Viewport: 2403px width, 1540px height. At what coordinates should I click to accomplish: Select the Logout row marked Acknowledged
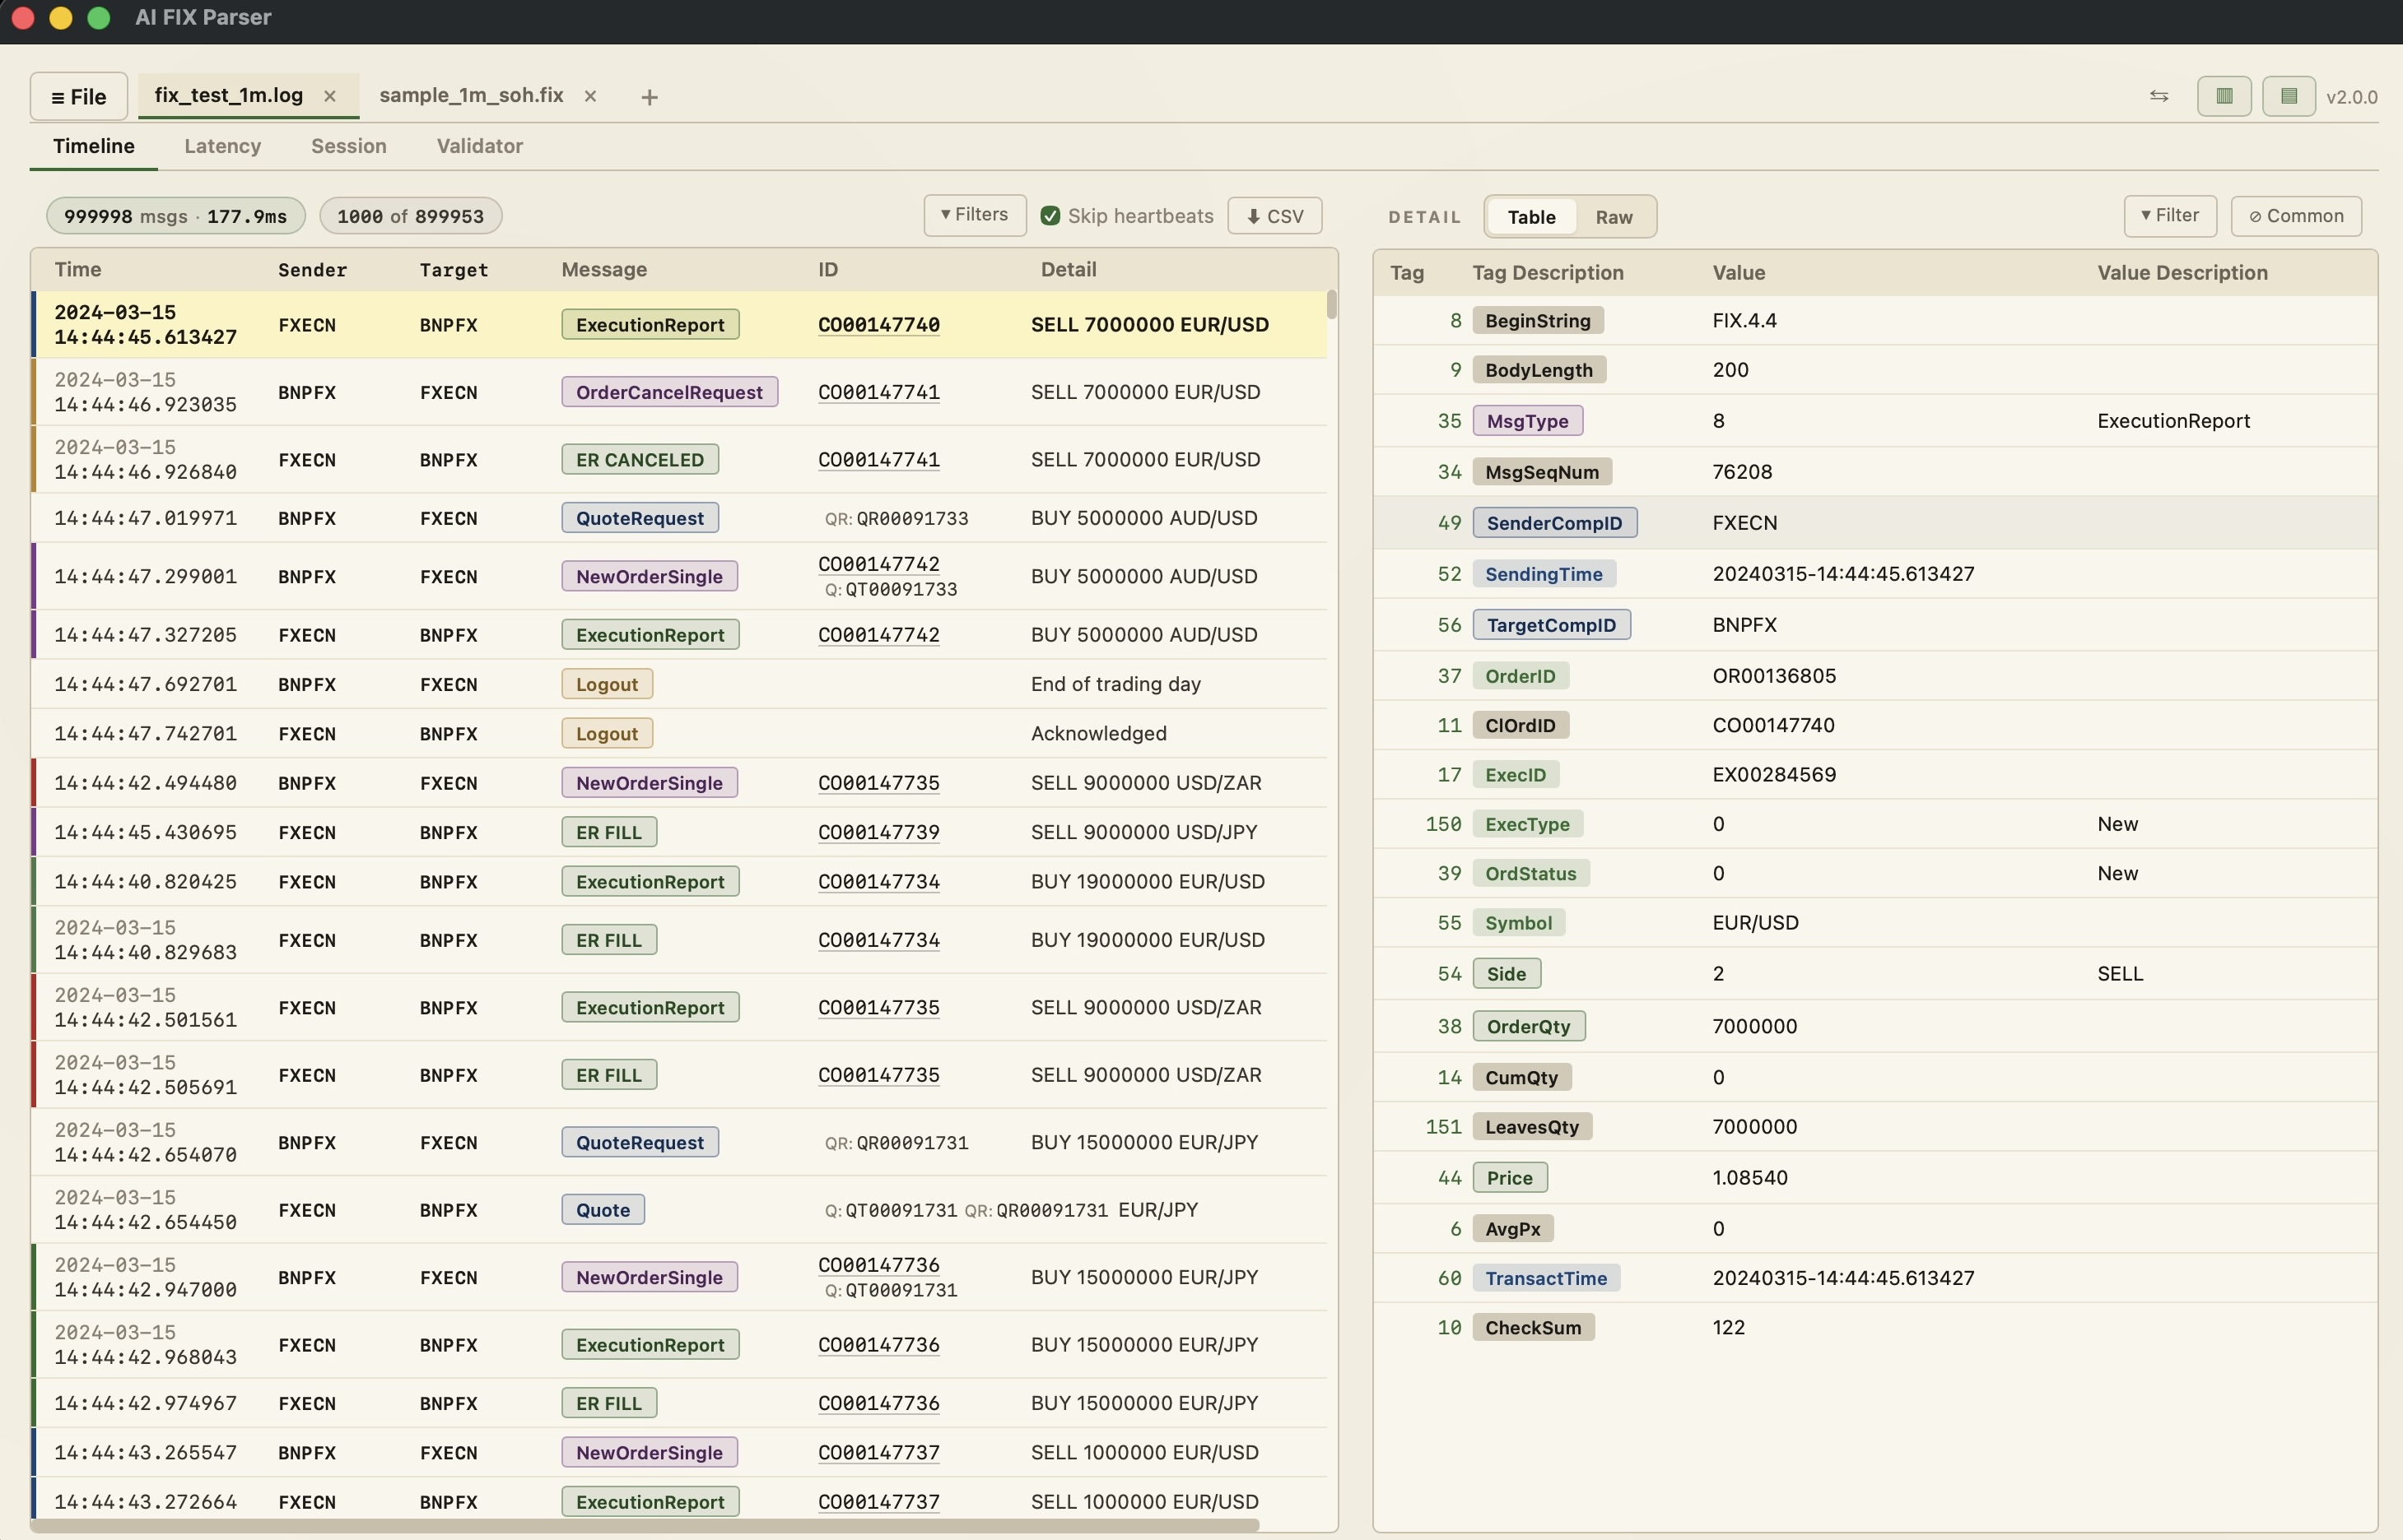(680, 733)
